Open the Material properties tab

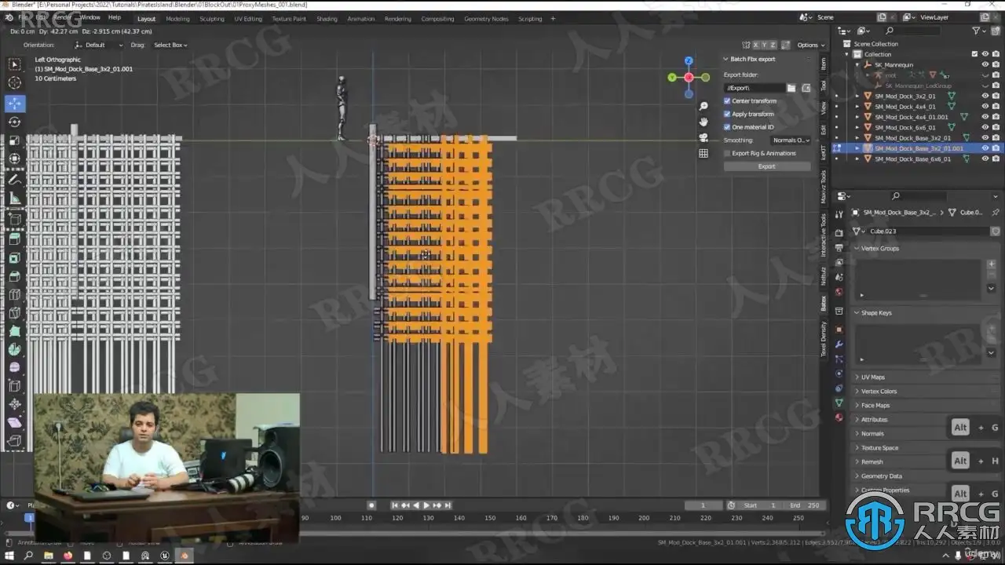(x=839, y=417)
